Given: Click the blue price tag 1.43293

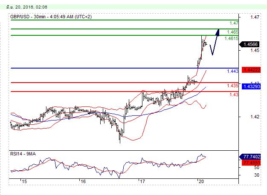Looking at the screenshot, I should pos(251,86).
